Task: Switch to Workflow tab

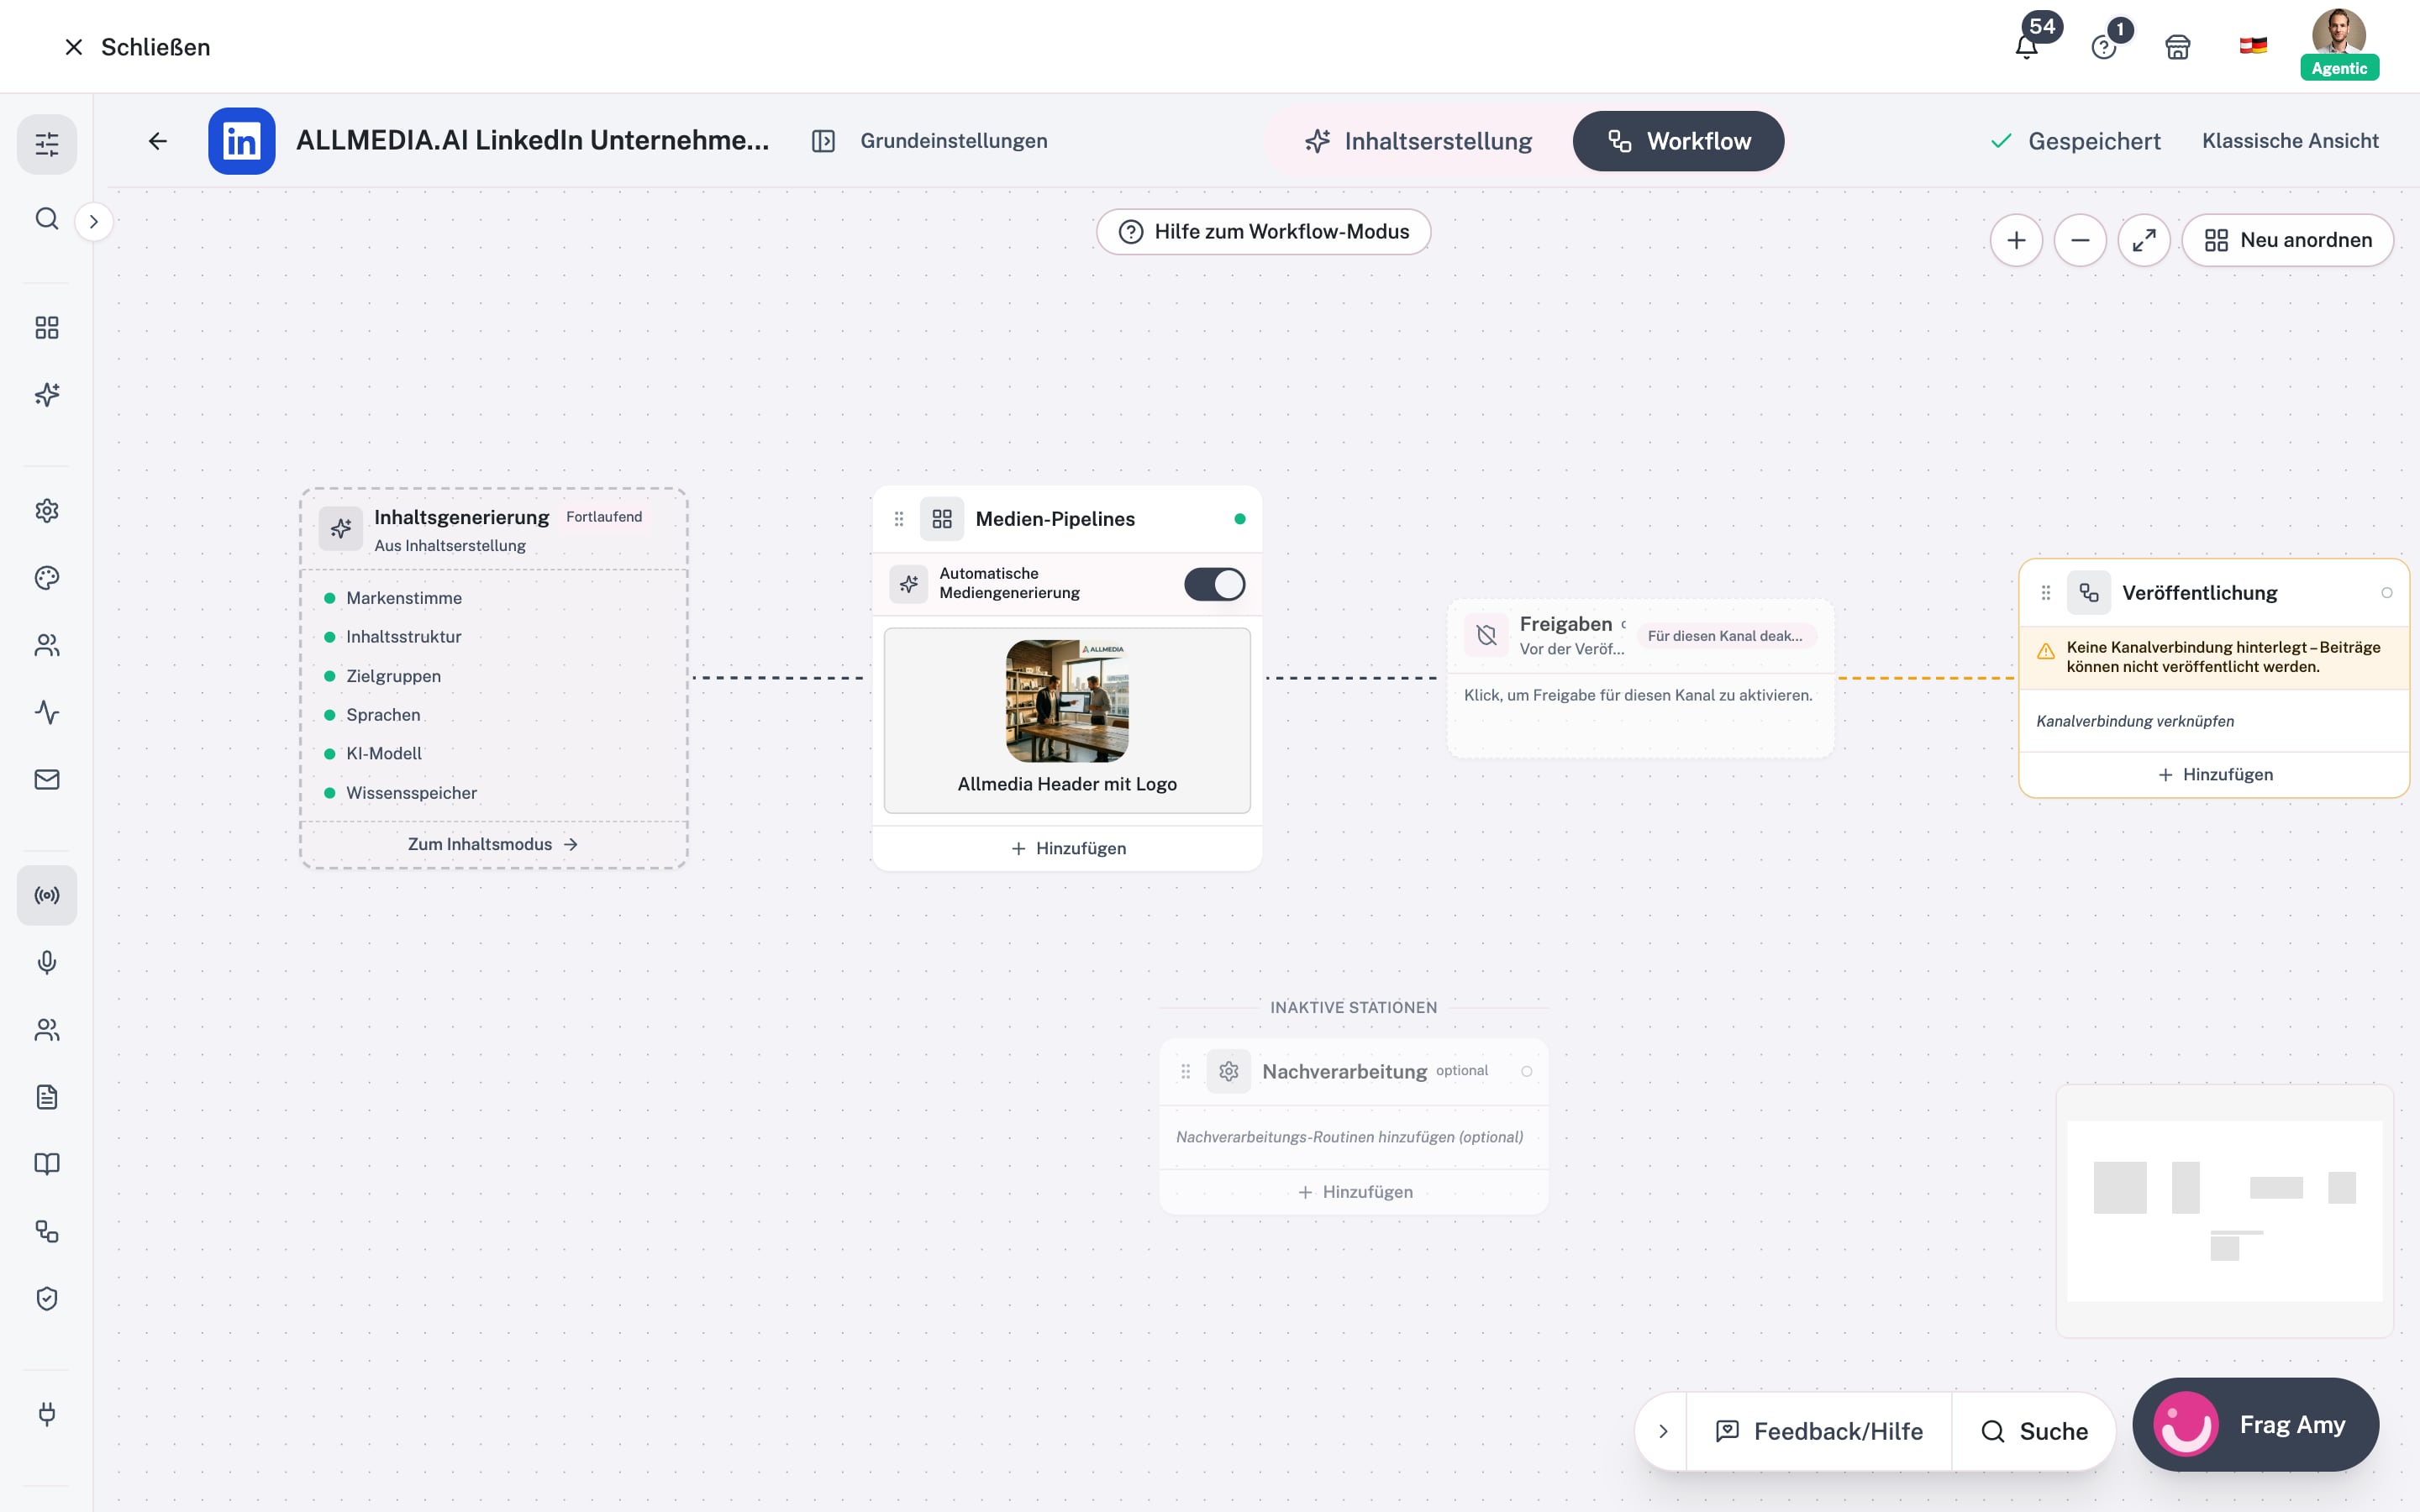Action: (x=1678, y=141)
